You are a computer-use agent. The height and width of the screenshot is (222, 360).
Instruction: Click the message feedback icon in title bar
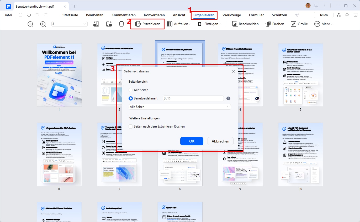point(316,6)
